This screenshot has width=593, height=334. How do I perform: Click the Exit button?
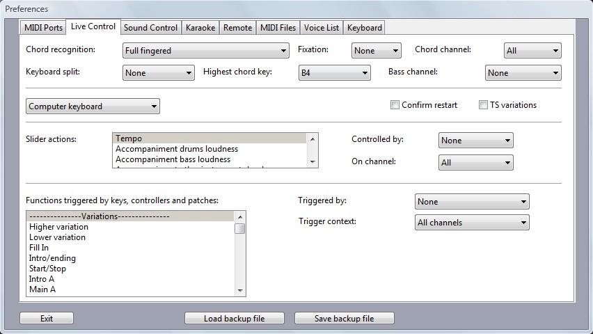(47, 319)
